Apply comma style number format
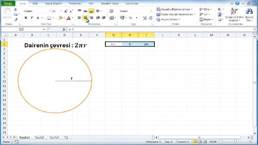This screenshot has height=145, width=258. (137, 18)
